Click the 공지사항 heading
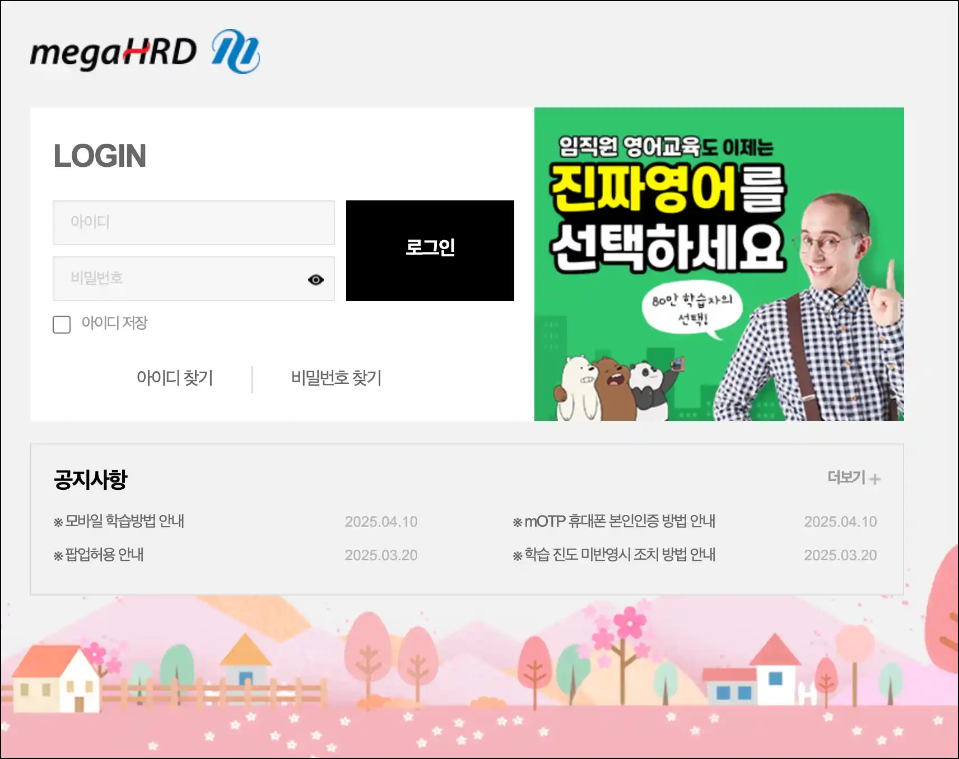Image resolution: width=959 pixels, height=759 pixels. pos(91,480)
